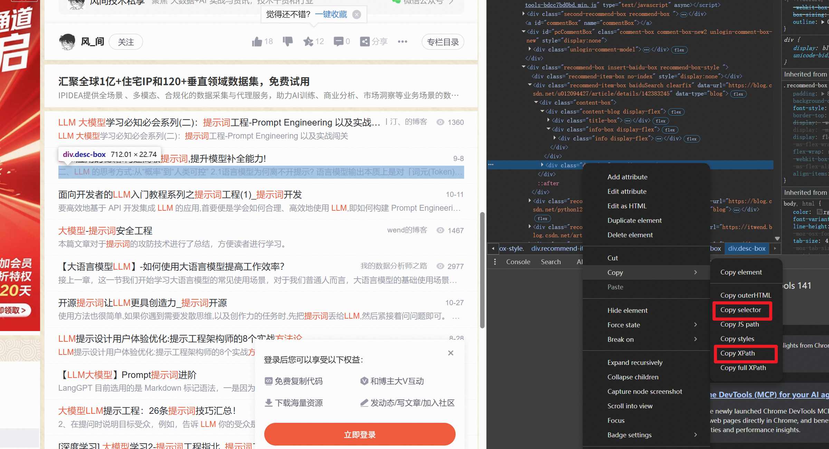Collapse the content-box div node
The image size is (829, 449).
pos(536,102)
